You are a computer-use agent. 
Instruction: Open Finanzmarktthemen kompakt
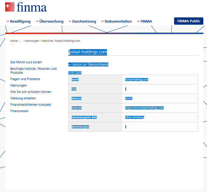[30, 105]
